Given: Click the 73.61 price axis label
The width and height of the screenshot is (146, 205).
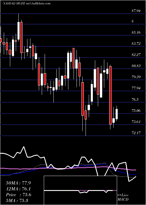Looking at the screenshot, I should point(136,122).
